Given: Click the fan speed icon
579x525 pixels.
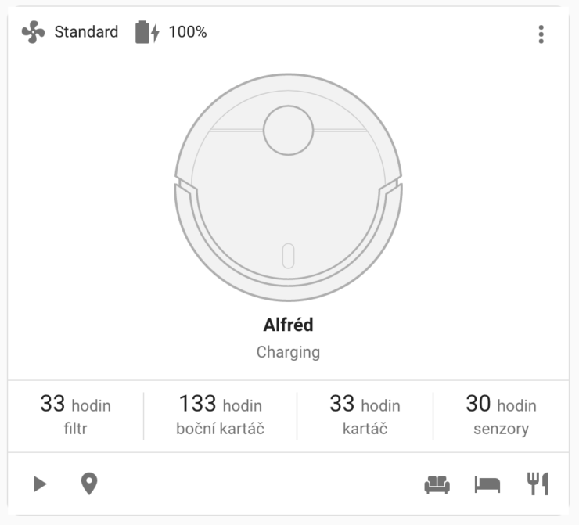Looking at the screenshot, I should [33, 32].
